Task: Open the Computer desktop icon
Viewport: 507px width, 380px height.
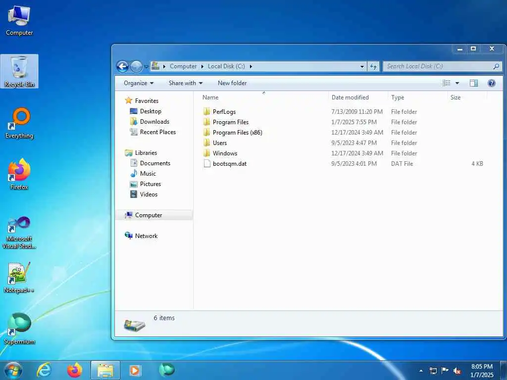Action: click(19, 21)
